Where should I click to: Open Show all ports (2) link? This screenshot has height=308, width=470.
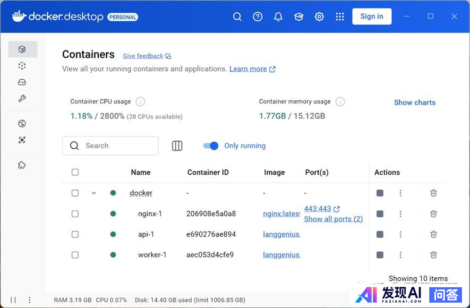pyautogui.click(x=333, y=219)
